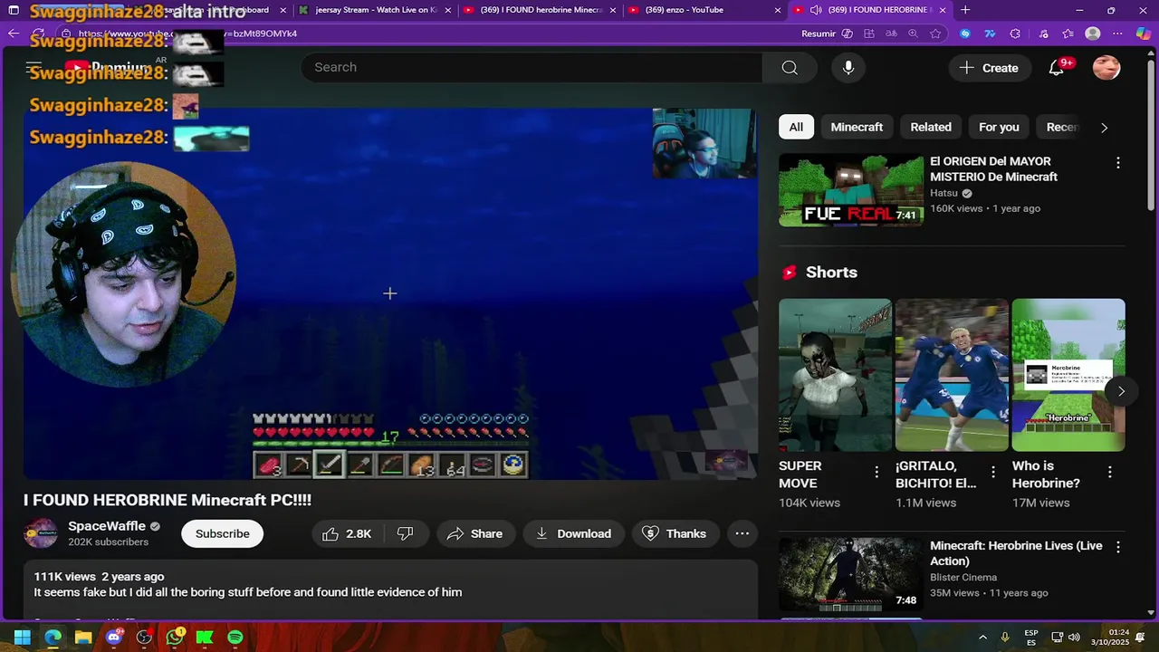Show hidden system tray icons

pos(983,638)
